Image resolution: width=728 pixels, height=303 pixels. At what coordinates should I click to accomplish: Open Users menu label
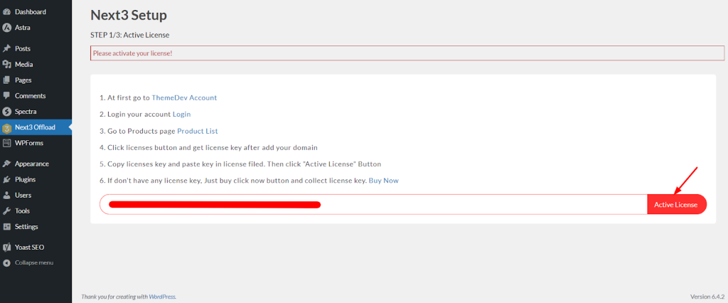[x=23, y=196]
